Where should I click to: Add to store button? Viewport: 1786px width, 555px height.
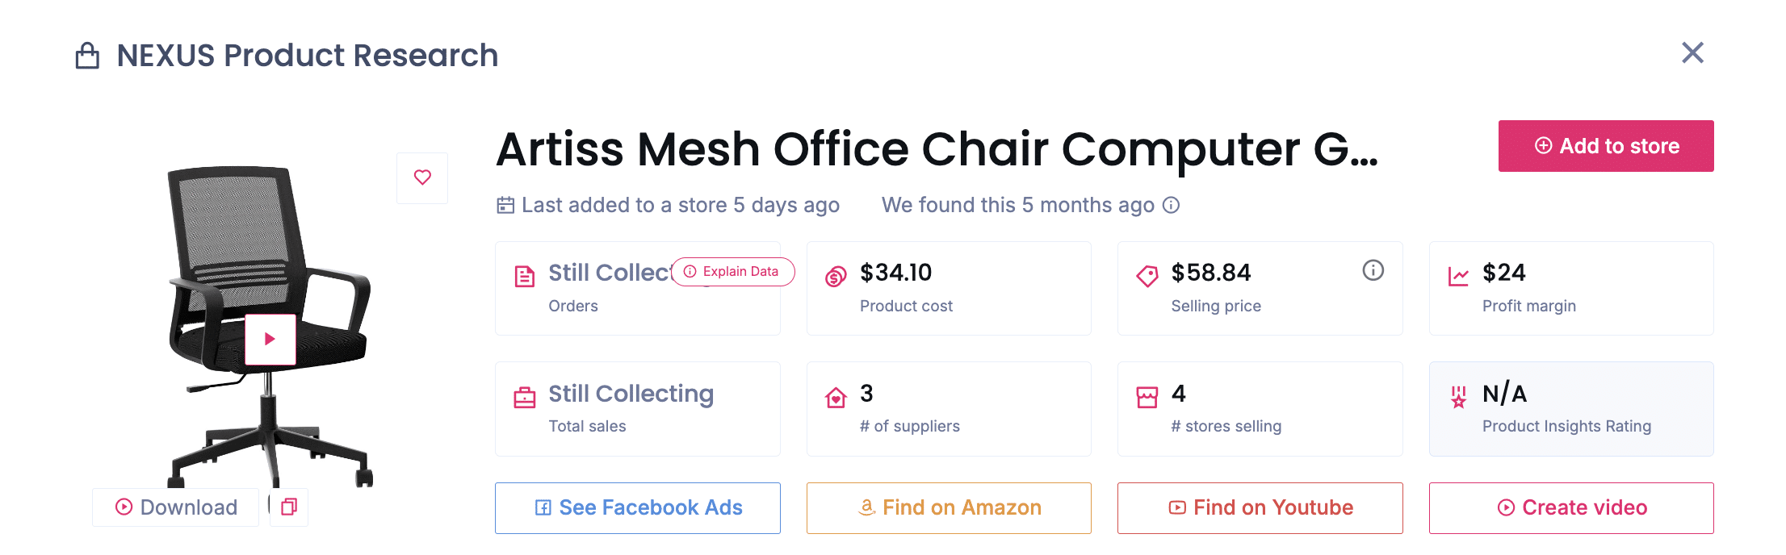click(1605, 146)
